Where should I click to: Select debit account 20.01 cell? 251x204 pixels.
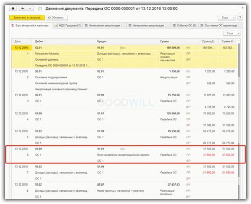[63, 71]
